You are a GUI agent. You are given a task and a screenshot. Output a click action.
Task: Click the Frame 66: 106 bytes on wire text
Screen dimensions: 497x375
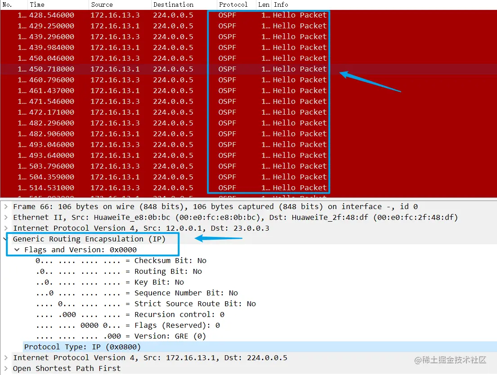click(73, 207)
